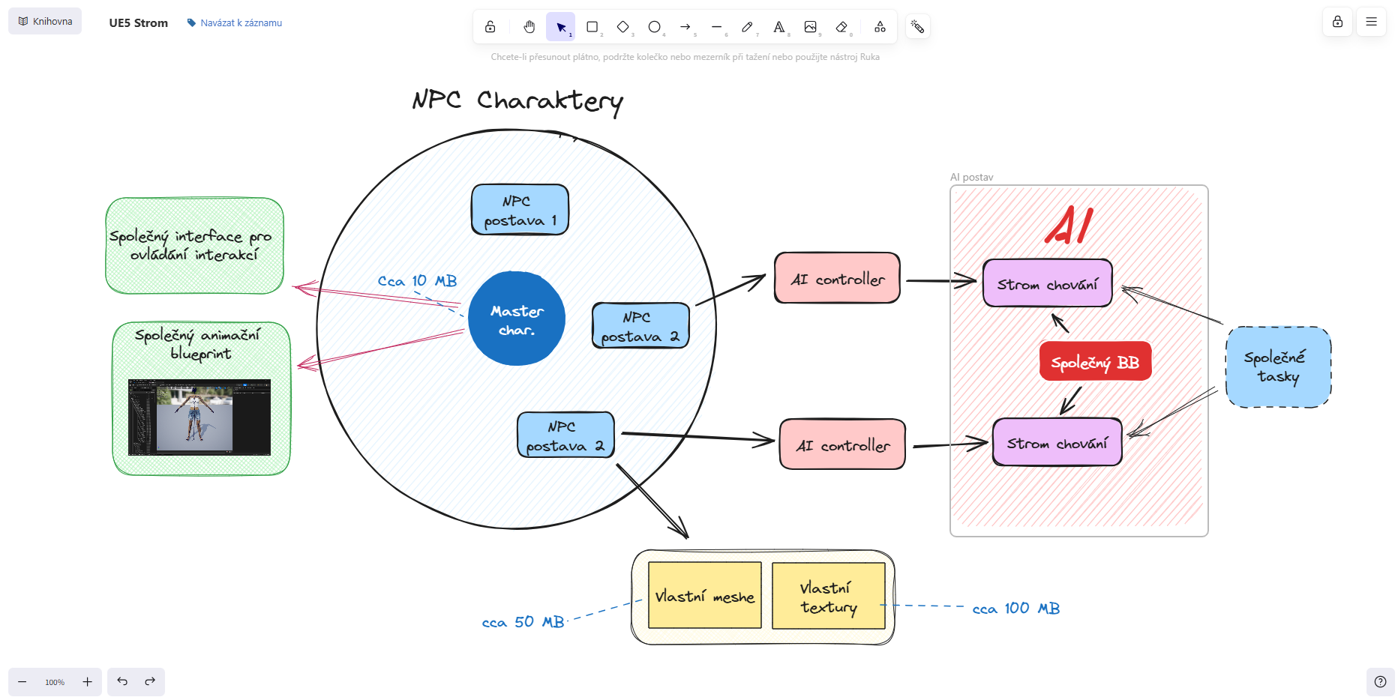Viewport: 1398px width, 700px height.
Task: Undo the last action
Action: tap(122, 682)
